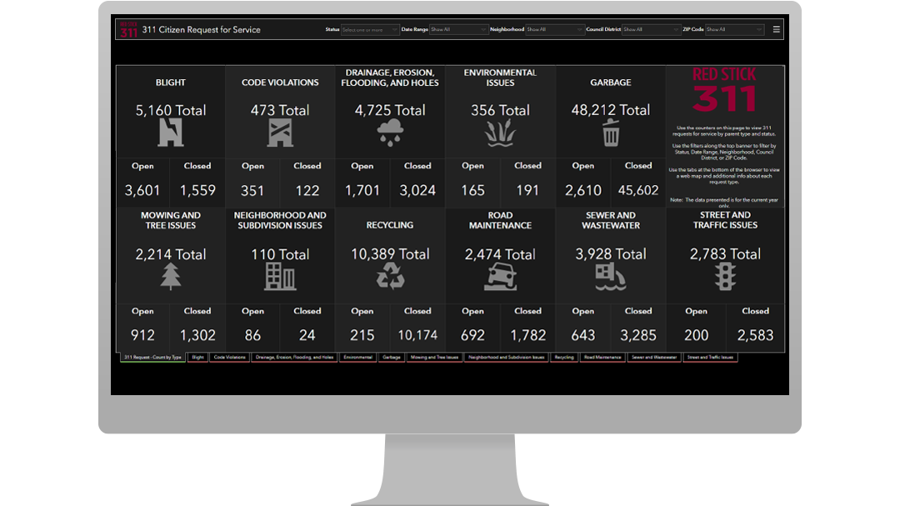
Task: Click Drainage open count 1,701
Action: click(362, 191)
